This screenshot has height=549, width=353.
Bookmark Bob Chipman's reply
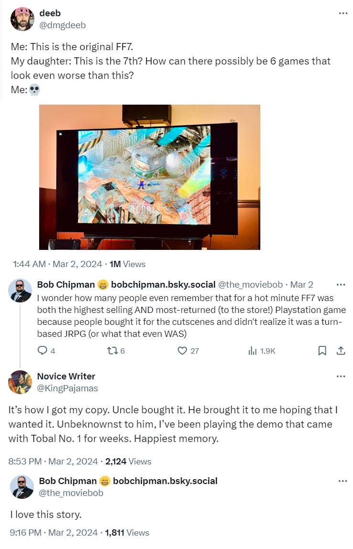coord(322,351)
